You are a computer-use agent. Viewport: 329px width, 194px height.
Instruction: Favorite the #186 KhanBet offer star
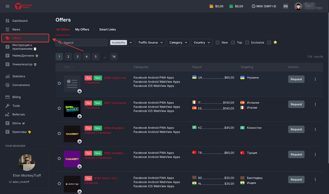coord(59,134)
